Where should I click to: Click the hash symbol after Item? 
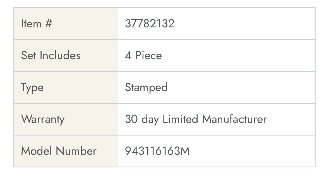coord(49,23)
